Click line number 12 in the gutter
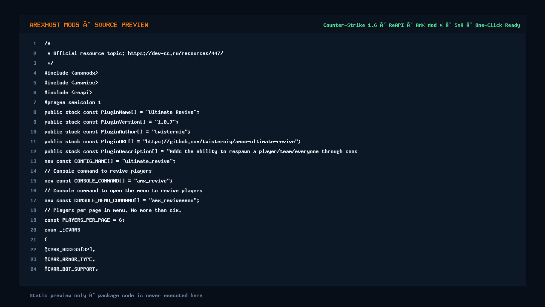The width and height of the screenshot is (545, 307). pyautogui.click(x=33, y=151)
